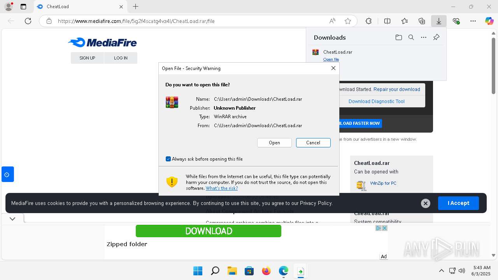Screen dimensions: 498x280
Task: Close the CheatLoad tab
Action: click(x=121, y=7)
